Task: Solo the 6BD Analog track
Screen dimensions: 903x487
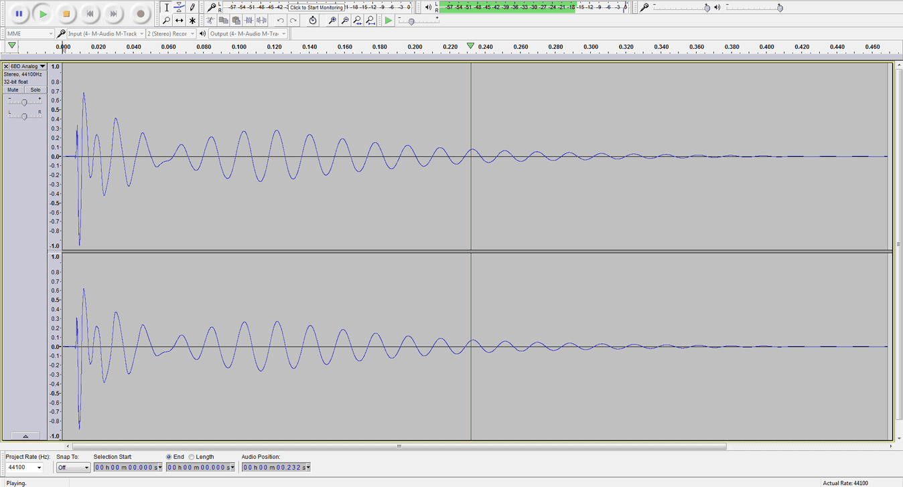Action: (35, 90)
